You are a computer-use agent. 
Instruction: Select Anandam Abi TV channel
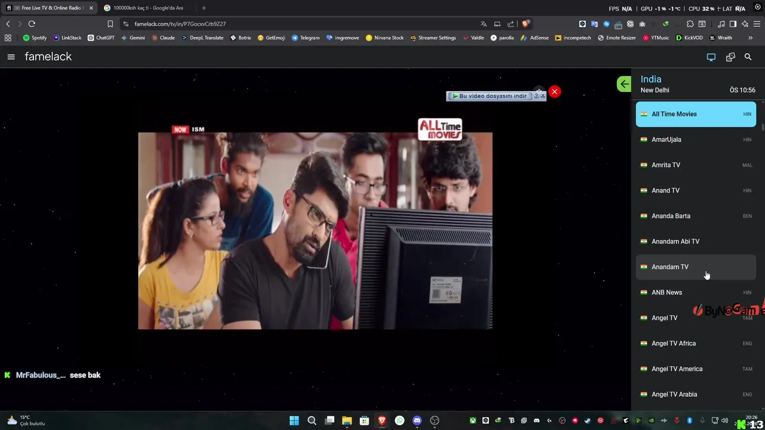tap(696, 241)
